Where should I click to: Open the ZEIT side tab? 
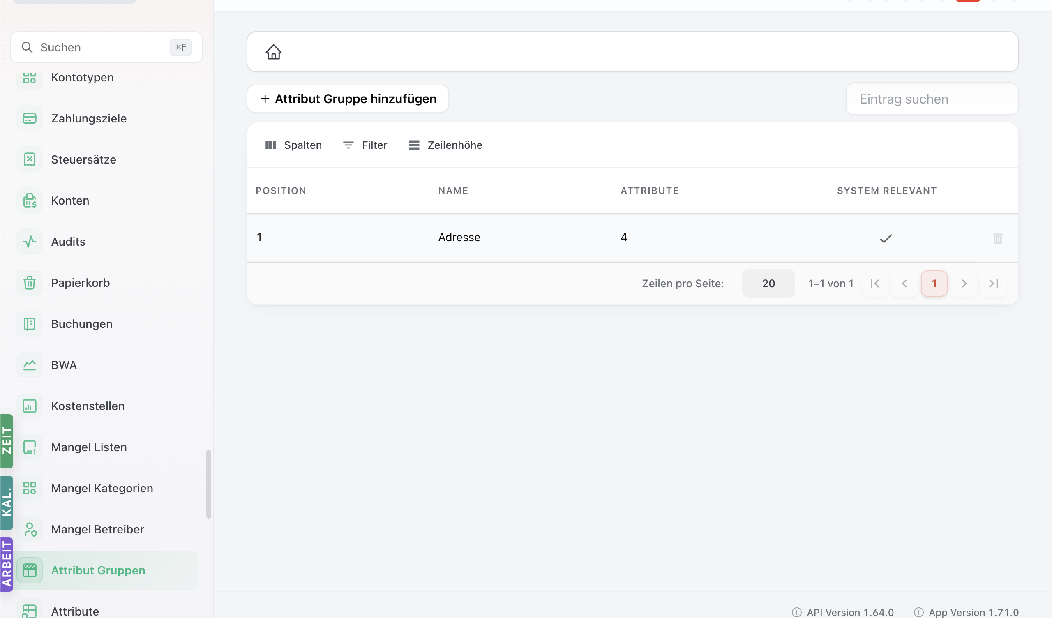[7, 441]
